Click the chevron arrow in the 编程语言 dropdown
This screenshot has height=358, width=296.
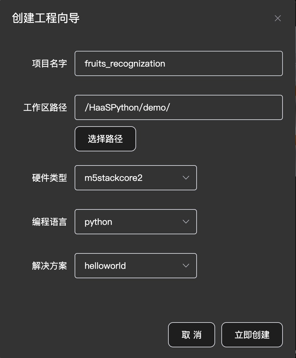coord(186,222)
